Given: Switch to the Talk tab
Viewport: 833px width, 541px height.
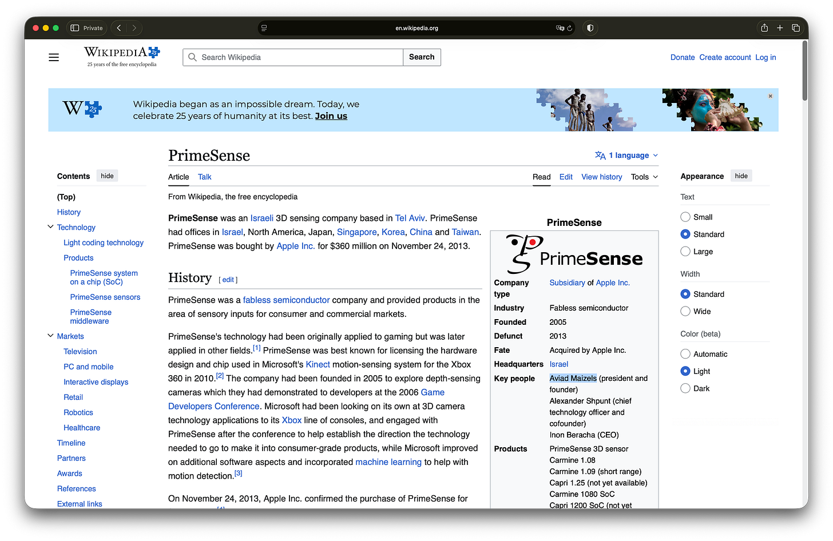Looking at the screenshot, I should point(205,177).
